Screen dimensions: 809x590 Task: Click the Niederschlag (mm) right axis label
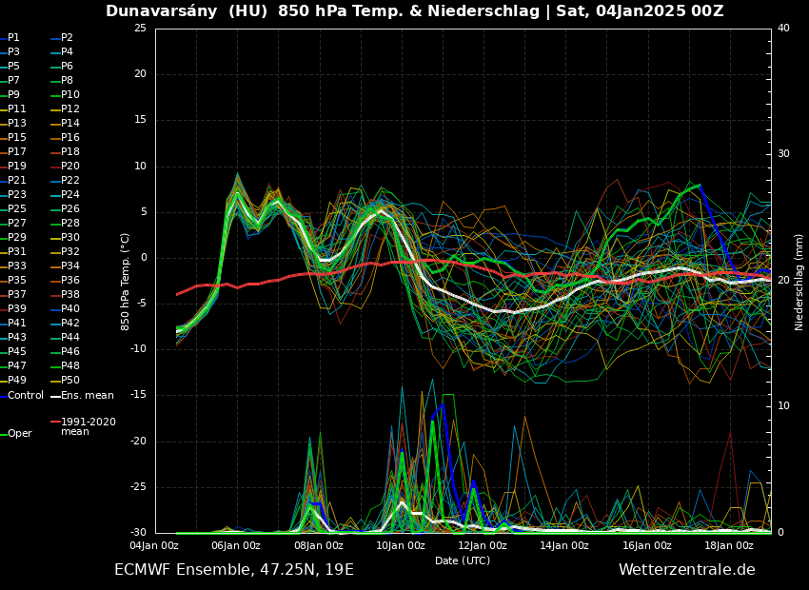click(799, 282)
